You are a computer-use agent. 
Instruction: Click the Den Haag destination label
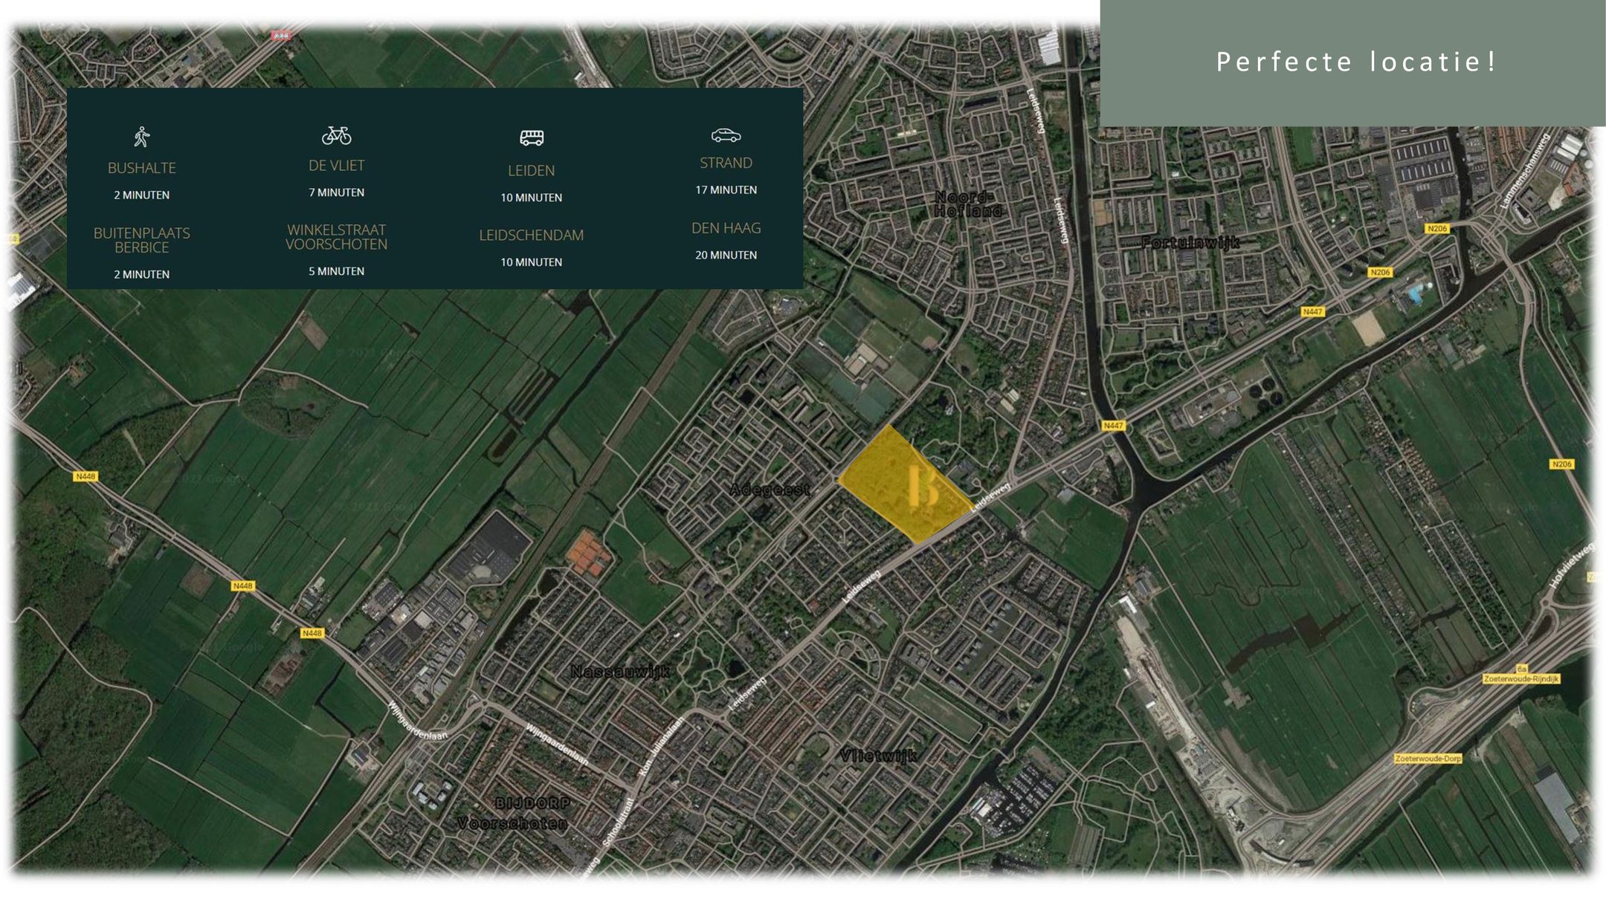pos(726,228)
